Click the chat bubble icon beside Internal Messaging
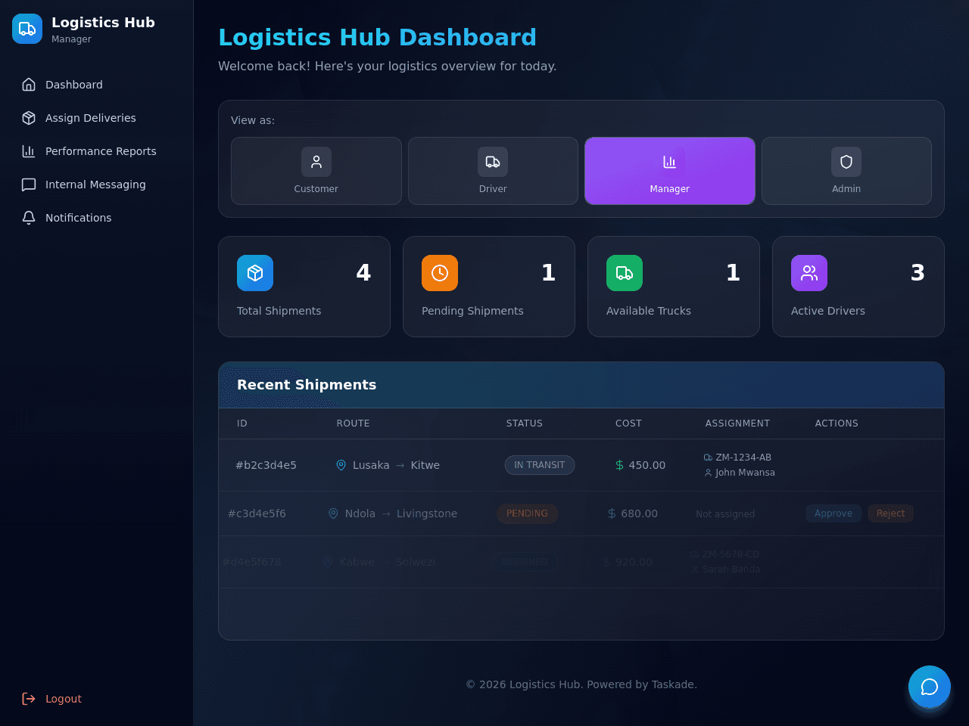 (29, 185)
